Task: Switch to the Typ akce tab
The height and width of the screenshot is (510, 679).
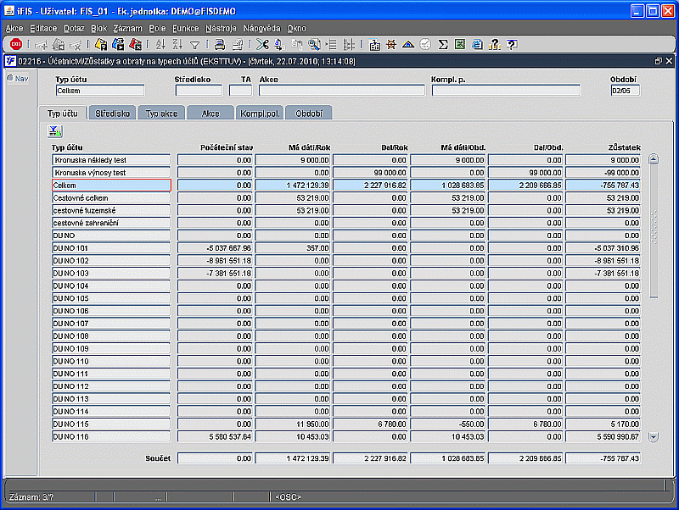Action: tap(161, 114)
